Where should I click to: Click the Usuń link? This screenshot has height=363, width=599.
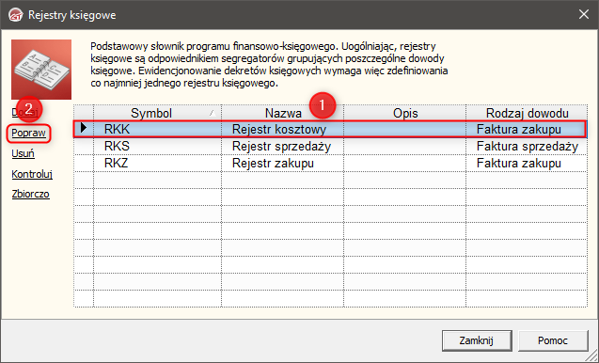pos(23,153)
